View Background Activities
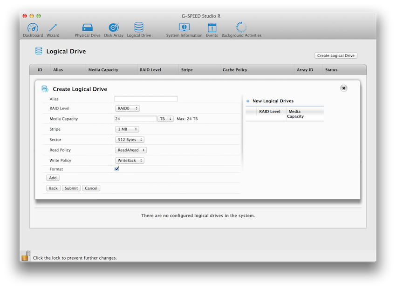Viewport: 396px width, 289px height. [241, 30]
